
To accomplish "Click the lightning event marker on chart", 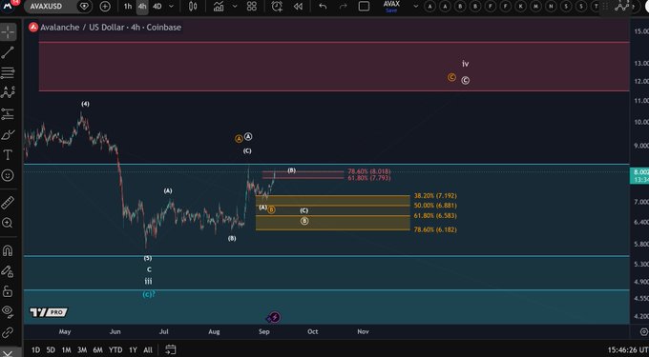I will (275, 317).
